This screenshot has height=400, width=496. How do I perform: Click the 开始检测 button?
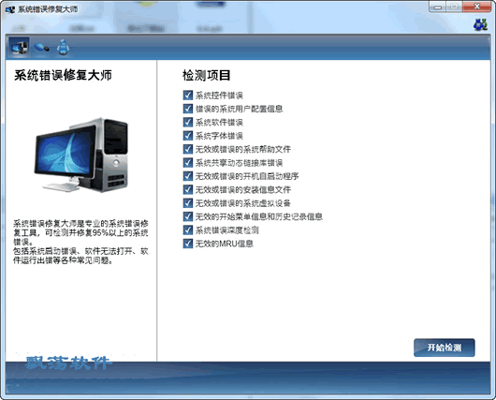[x=445, y=348]
